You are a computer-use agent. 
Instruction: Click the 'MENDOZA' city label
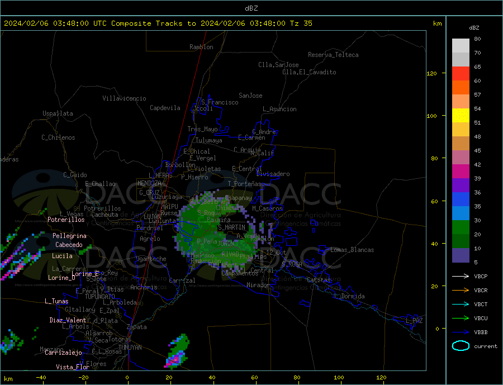coord(149,183)
